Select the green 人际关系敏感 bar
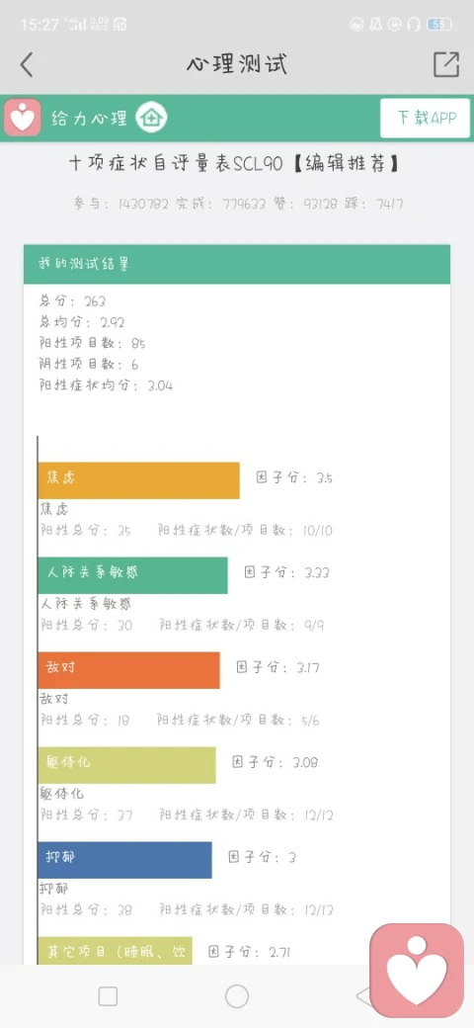This screenshot has width=474, height=1028. pos(133,575)
